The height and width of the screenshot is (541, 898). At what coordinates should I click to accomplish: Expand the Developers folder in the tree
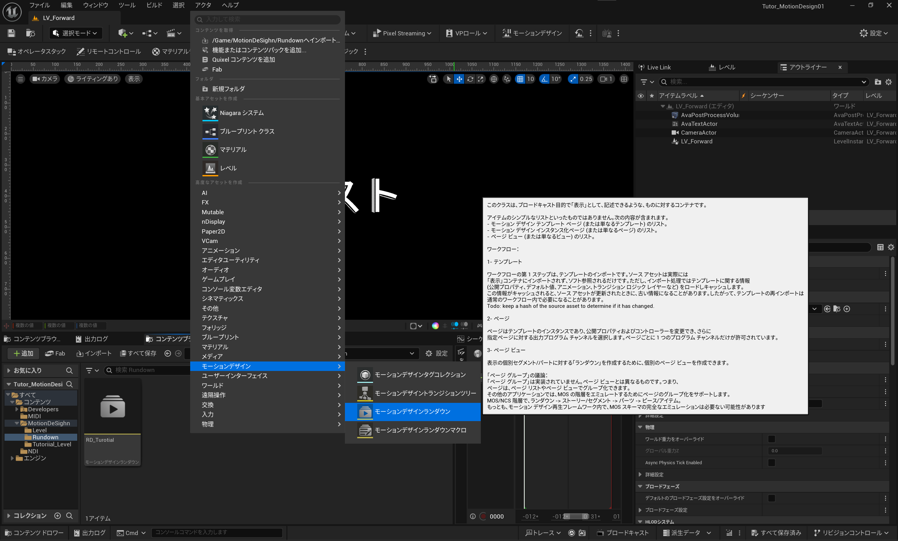point(17,409)
